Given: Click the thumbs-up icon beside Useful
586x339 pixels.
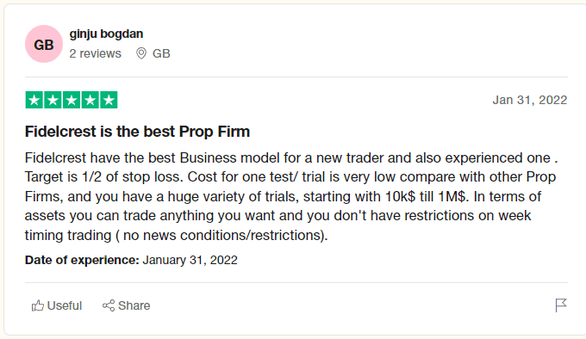Looking at the screenshot, I should pos(38,305).
